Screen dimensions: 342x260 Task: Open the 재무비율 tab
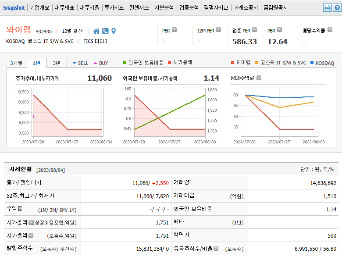click(89, 7)
